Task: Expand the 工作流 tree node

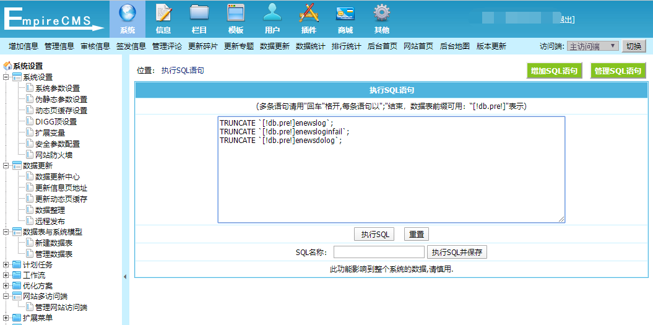Action: click(x=6, y=275)
